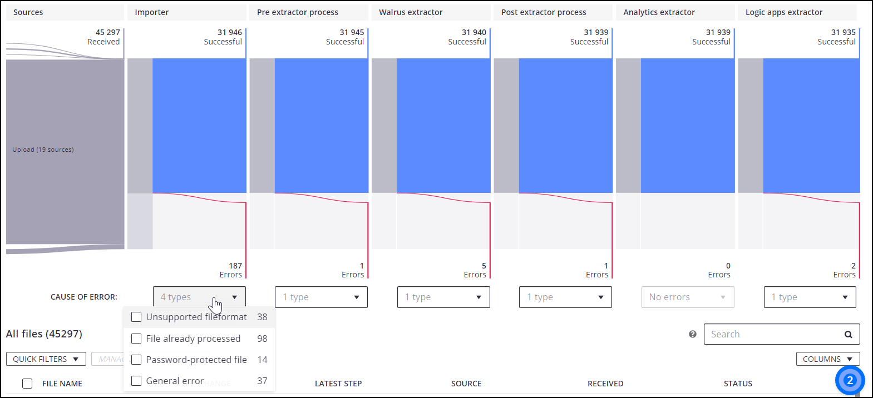Click the Upload 19 sources block
The image size is (873, 398).
(x=65, y=149)
